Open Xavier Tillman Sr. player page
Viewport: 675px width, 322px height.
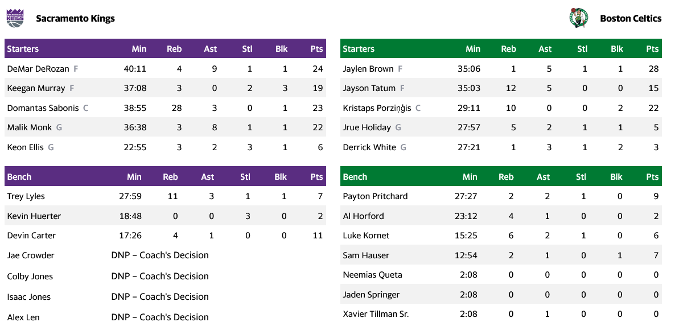click(376, 314)
